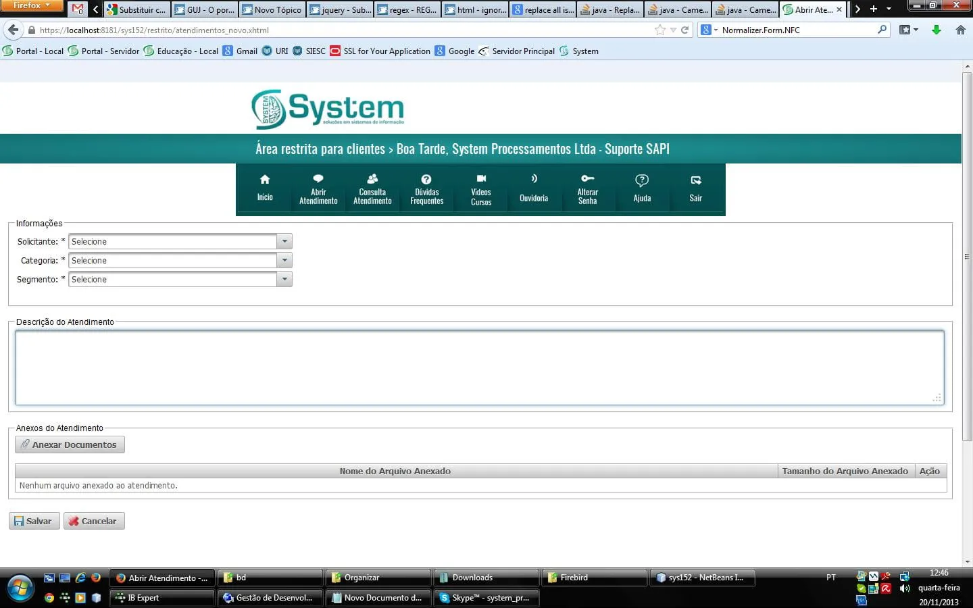Click the browser home icon

pyautogui.click(x=961, y=30)
